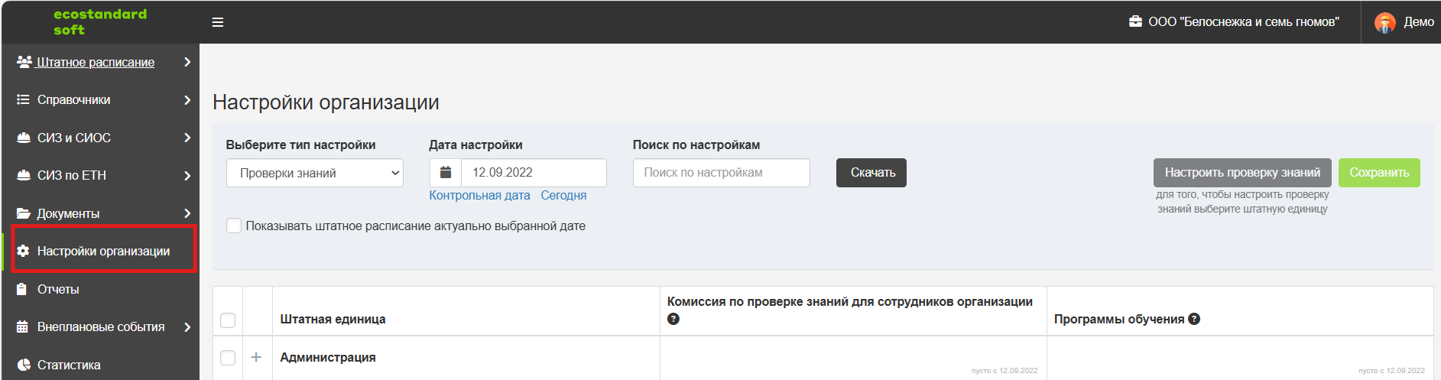Screen dimensions: 1441x380
Task: Click пусто с 12.09.2022 in Комиссия column
Action: click(1004, 371)
